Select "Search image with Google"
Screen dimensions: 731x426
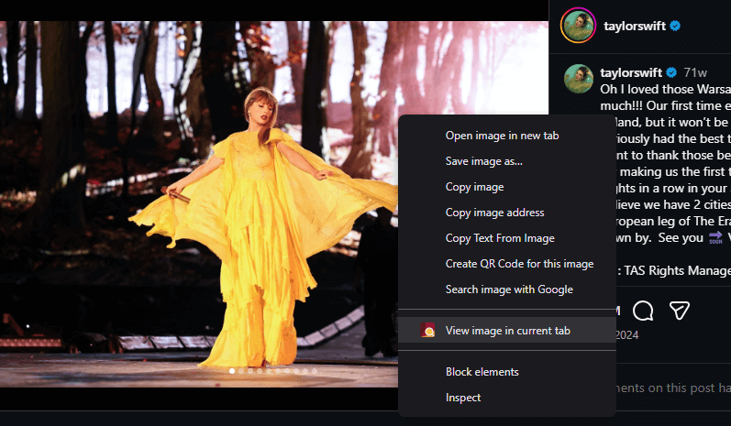coord(507,289)
